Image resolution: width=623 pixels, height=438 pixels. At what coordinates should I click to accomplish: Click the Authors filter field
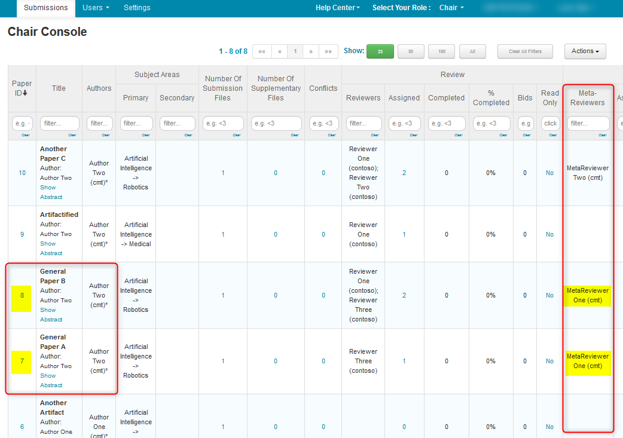[99, 123]
